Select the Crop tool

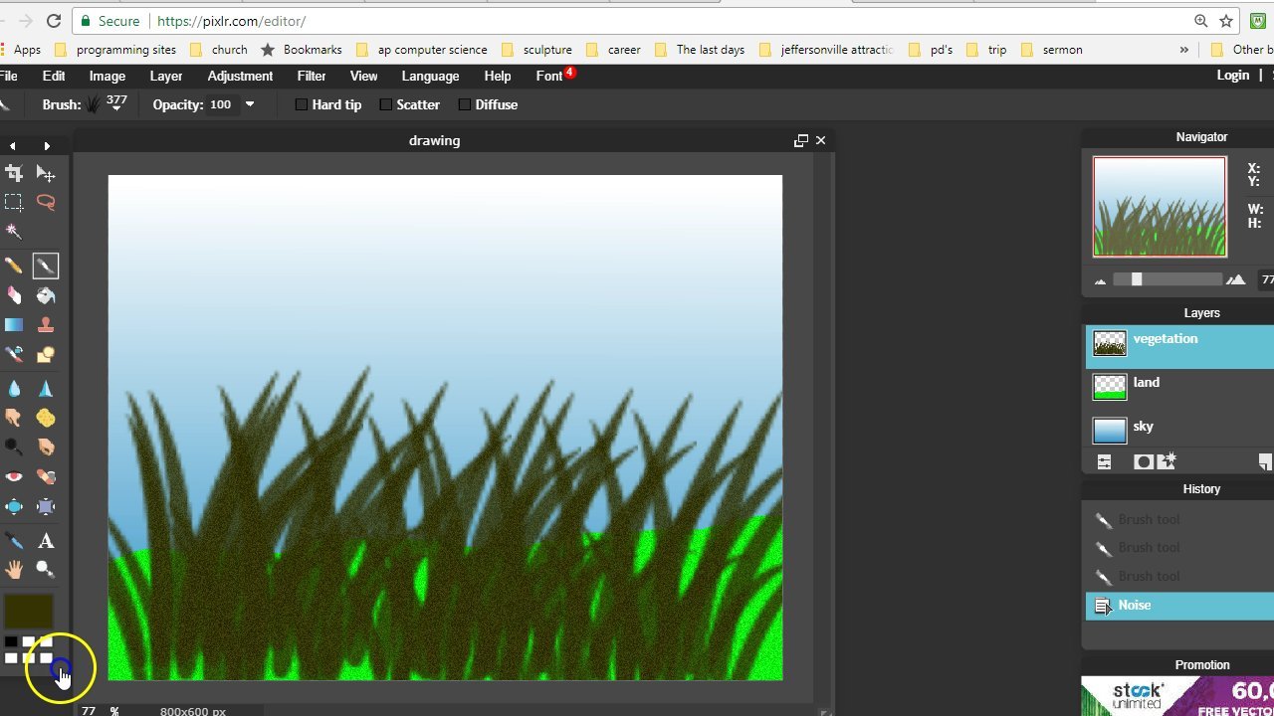tap(14, 172)
